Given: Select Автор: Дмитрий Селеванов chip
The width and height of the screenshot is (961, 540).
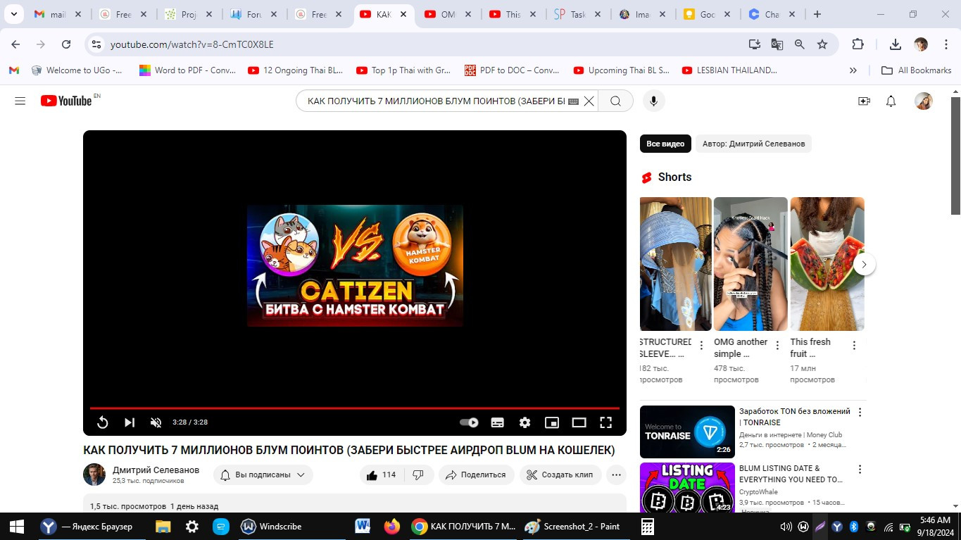Looking at the screenshot, I should (753, 144).
